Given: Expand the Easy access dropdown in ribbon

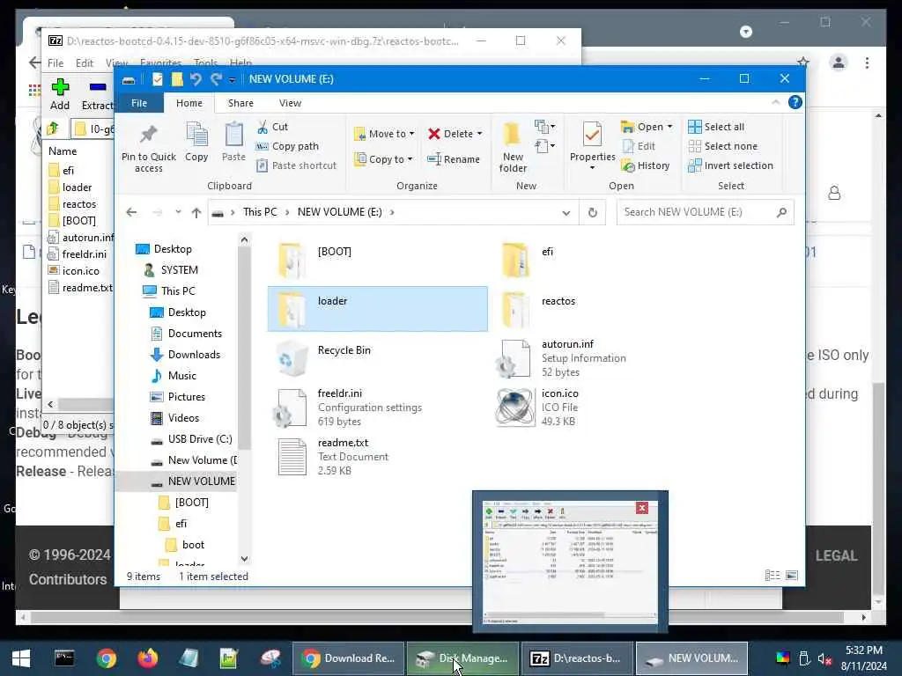Looking at the screenshot, I should click(x=544, y=146).
